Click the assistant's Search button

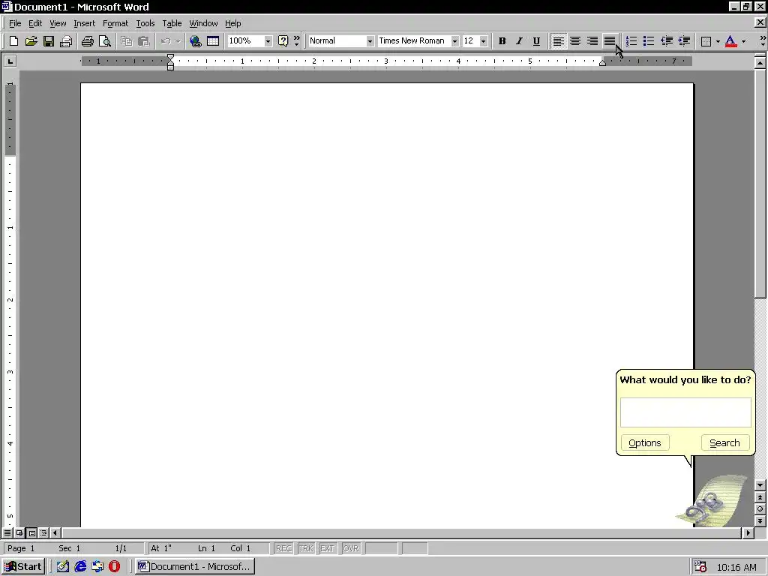(725, 442)
